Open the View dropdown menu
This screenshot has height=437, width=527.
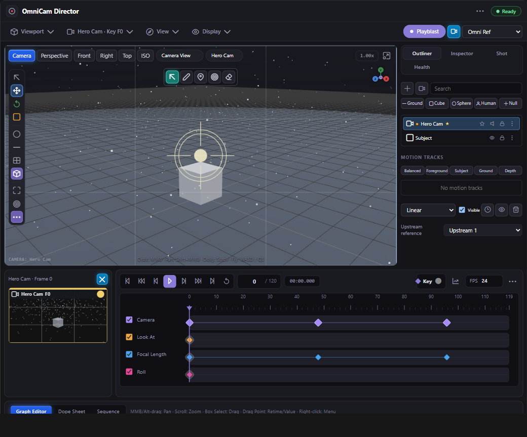click(162, 31)
